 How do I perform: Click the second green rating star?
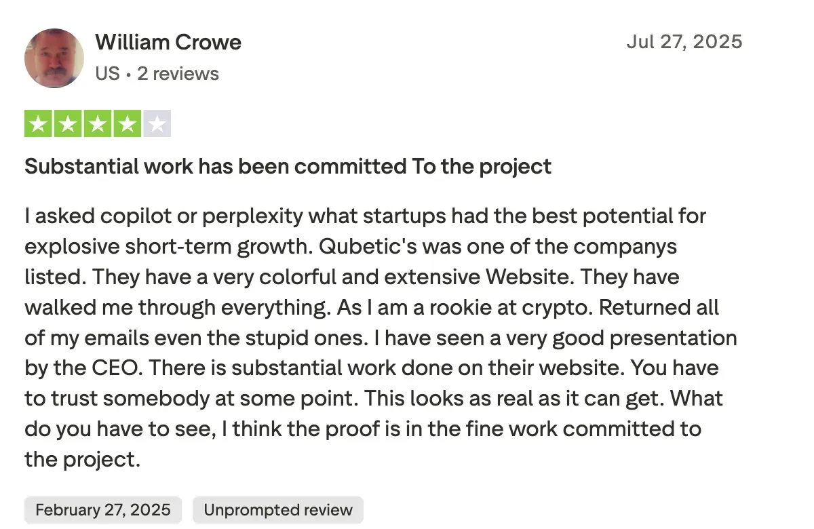[68, 124]
